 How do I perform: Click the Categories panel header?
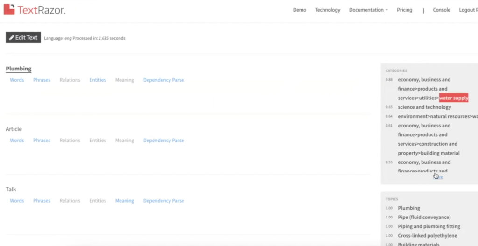(396, 70)
